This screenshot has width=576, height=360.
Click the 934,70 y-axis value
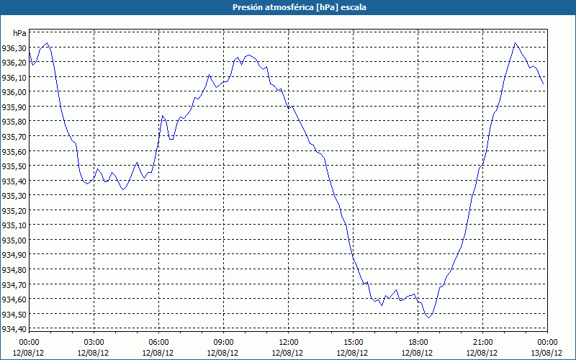point(14,284)
